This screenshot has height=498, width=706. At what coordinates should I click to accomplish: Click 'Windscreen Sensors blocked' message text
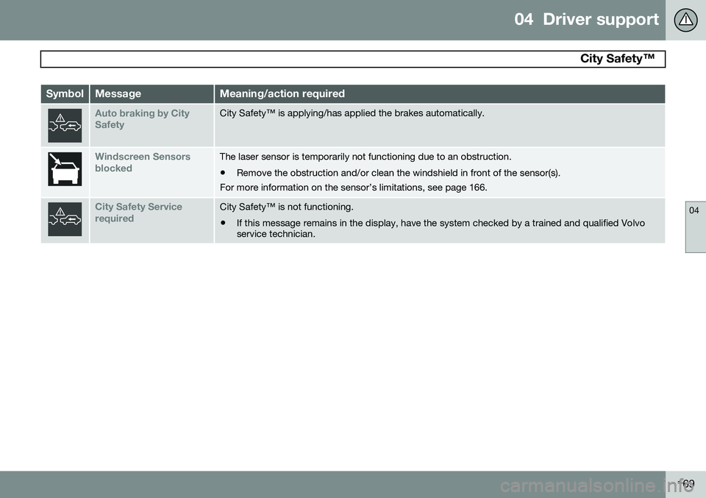tap(142, 162)
